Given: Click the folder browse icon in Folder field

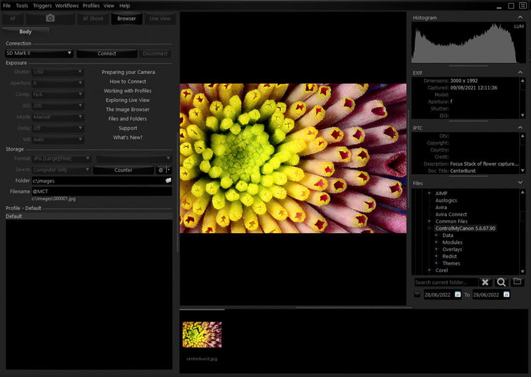Looking at the screenshot, I should [168, 181].
